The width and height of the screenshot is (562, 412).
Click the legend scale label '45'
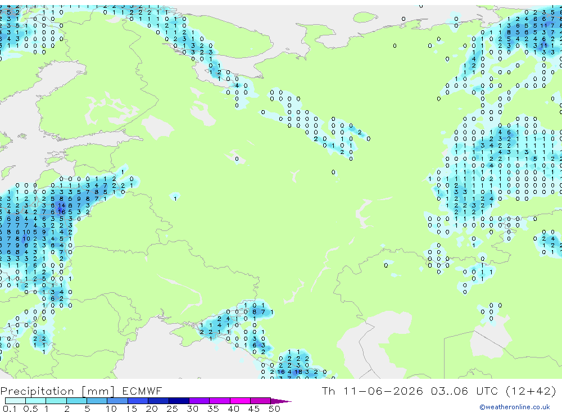coord(254,409)
